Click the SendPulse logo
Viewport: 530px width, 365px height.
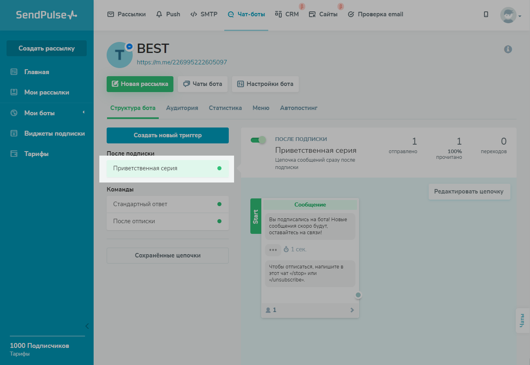pyautogui.click(x=46, y=15)
